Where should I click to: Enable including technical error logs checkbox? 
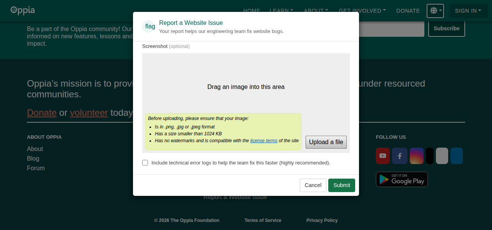pos(145,163)
